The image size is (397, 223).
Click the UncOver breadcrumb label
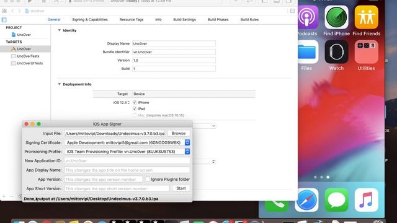(37, 11)
